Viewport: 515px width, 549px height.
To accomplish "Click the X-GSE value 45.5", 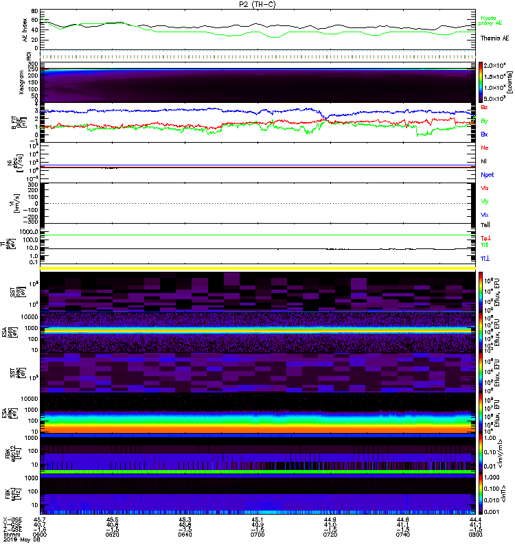I will click(112, 519).
